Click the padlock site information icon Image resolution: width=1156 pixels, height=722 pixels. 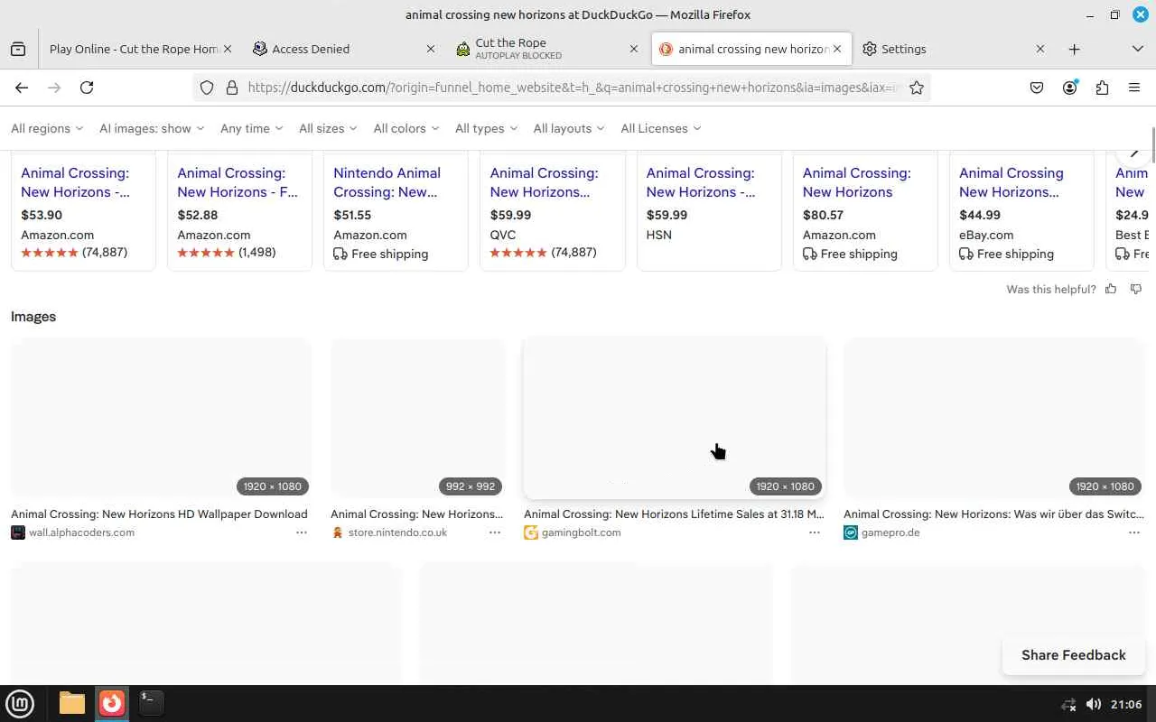[231, 88]
